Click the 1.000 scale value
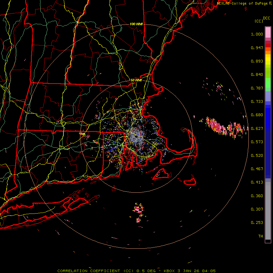The image size is (273, 273). pyautogui.click(x=257, y=34)
